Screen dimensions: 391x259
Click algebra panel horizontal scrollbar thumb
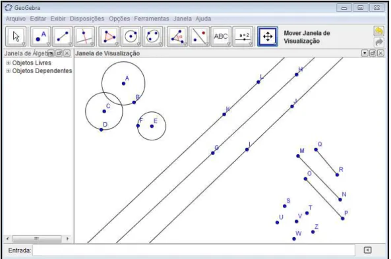tap(37, 239)
